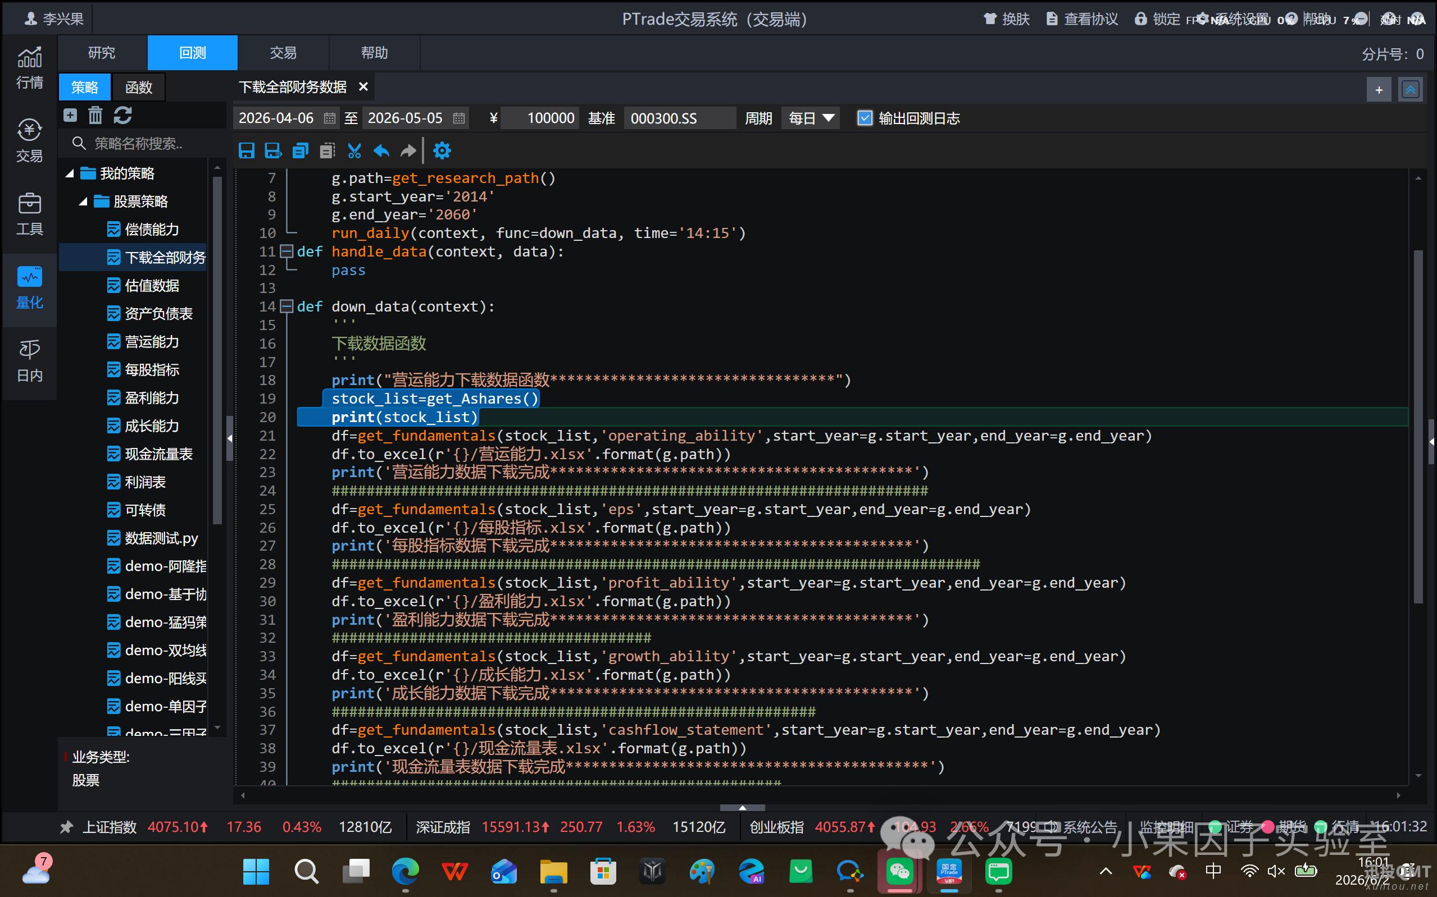Click the 换肤 skin change button

pos(1007,19)
